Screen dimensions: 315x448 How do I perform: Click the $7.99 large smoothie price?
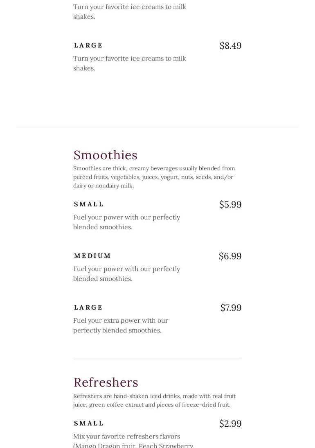point(231,308)
